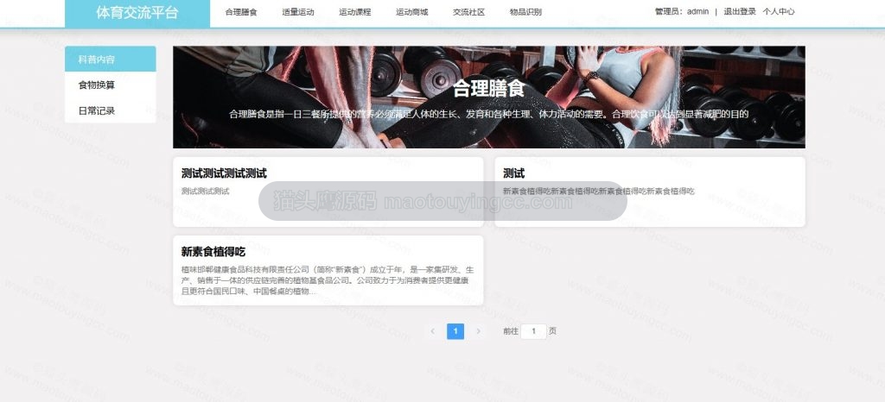Screen dimensions: 885x402
Task: Open the 测试测试测试测试 article card
Action: click(328, 192)
